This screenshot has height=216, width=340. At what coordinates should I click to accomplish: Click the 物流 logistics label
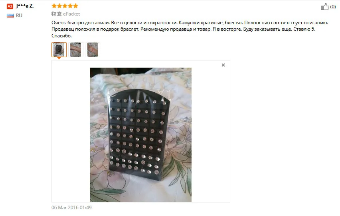coord(56,14)
